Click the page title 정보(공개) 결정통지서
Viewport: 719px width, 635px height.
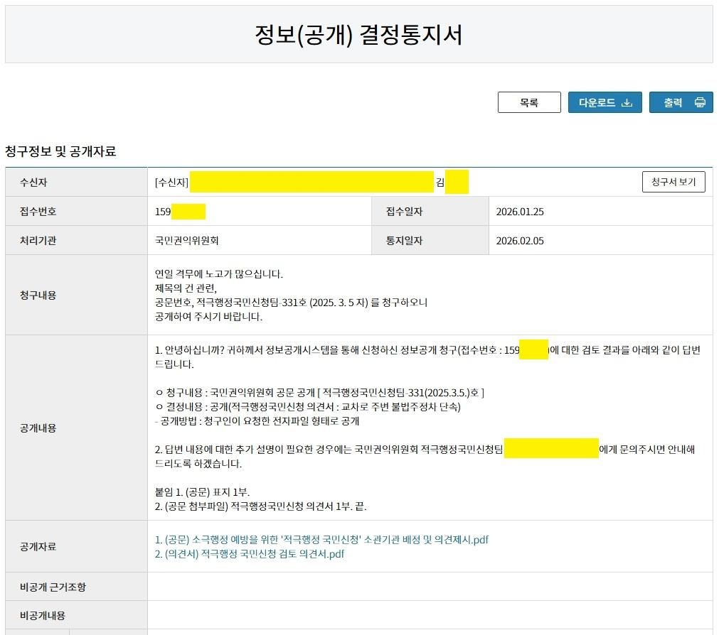click(x=359, y=33)
